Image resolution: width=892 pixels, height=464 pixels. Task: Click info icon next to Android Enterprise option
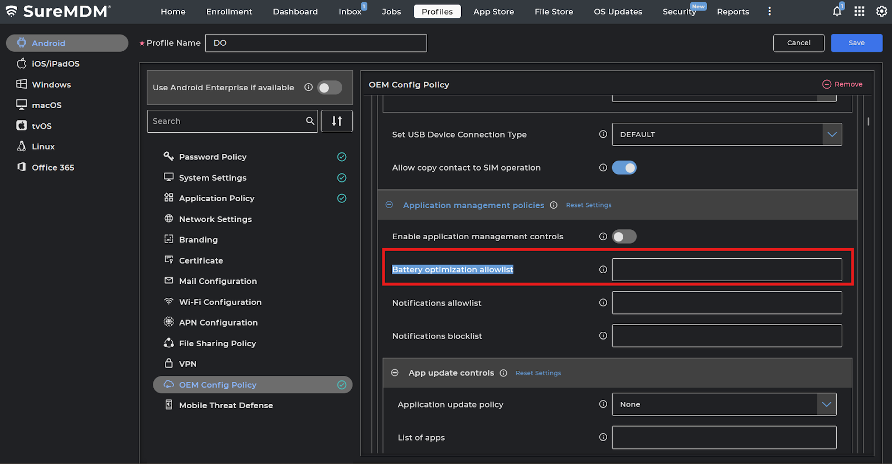(308, 88)
